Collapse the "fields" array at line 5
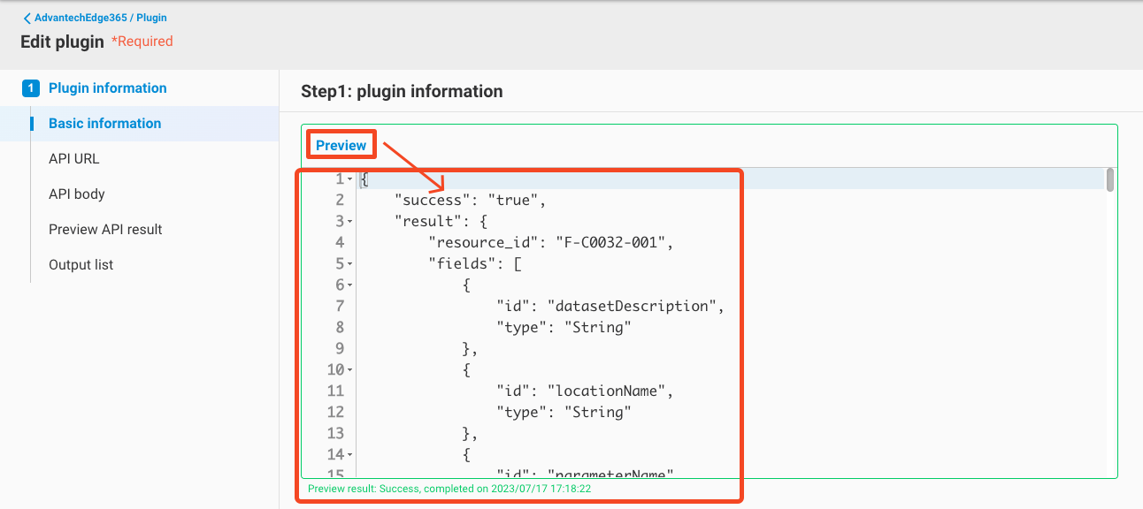This screenshot has width=1143, height=509. coord(349,263)
